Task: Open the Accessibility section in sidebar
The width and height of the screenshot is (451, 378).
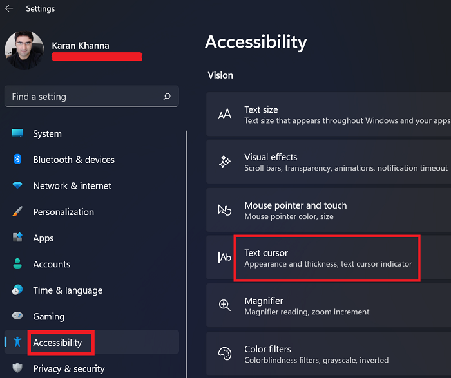Action: (57, 343)
